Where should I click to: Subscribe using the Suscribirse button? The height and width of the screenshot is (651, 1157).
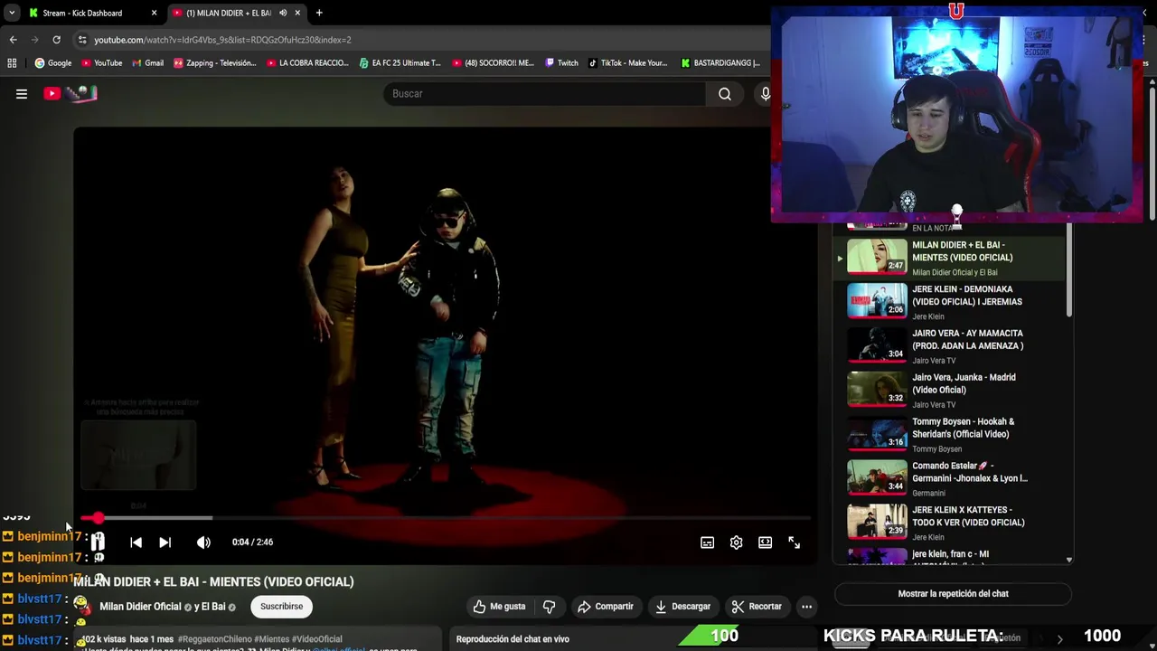[x=281, y=607]
